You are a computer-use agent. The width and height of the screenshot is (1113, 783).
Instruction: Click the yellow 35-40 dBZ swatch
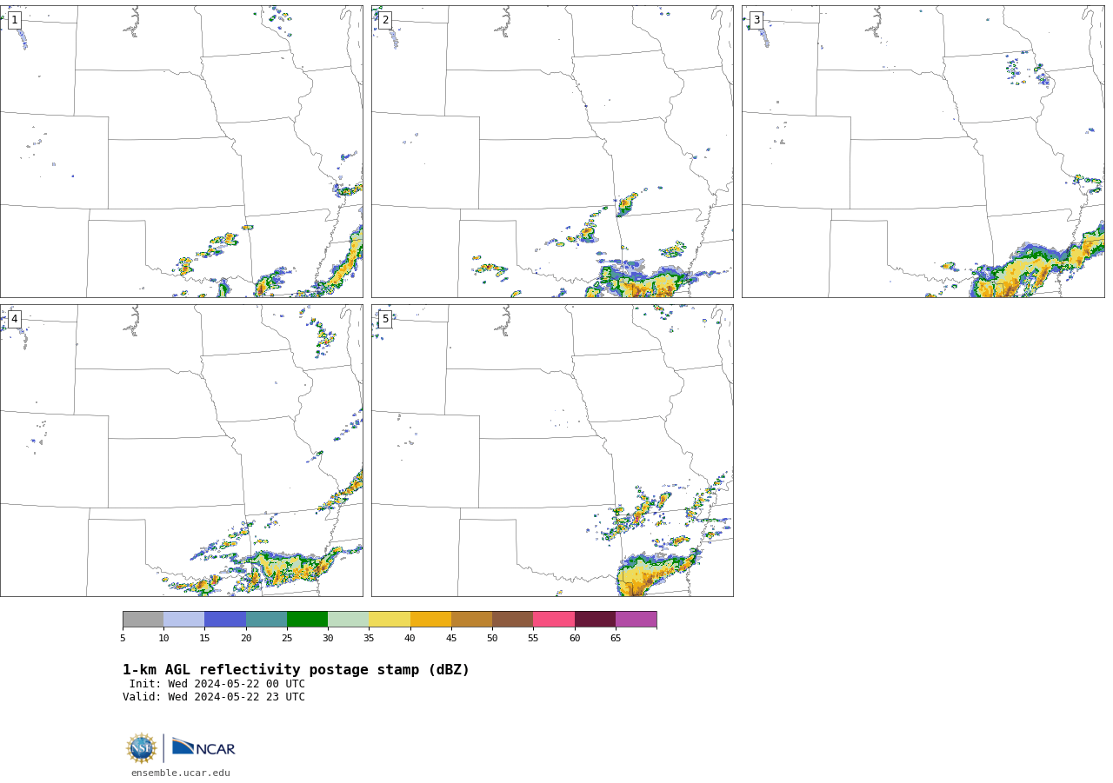[390, 620]
